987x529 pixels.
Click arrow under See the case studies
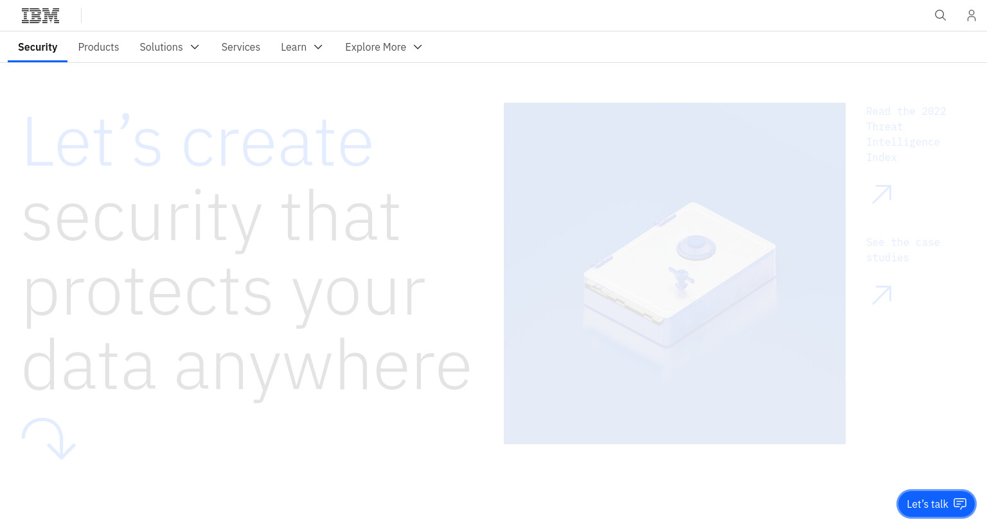pos(882,295)
